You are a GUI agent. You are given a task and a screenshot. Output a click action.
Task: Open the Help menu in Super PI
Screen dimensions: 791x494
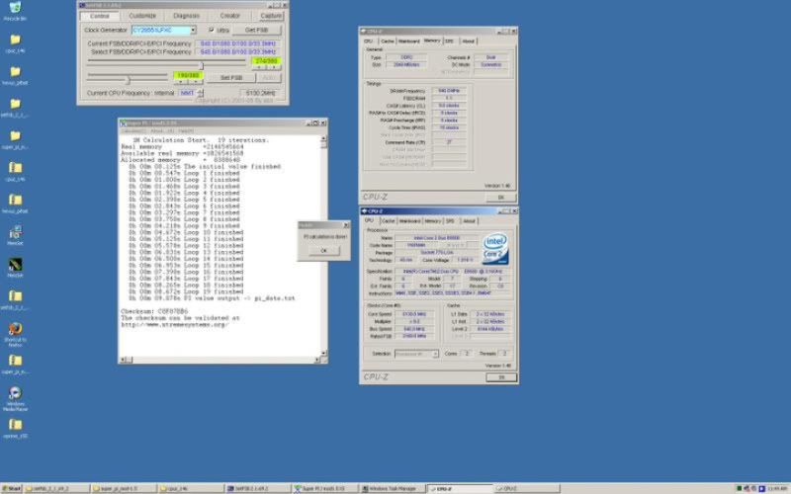click(x=186, y=131)
